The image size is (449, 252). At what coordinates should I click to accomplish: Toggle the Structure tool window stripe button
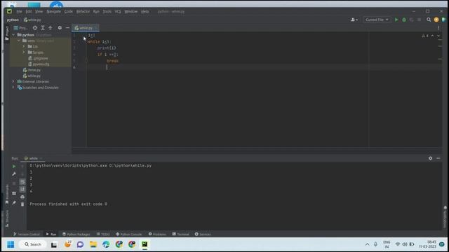(7, 218)
